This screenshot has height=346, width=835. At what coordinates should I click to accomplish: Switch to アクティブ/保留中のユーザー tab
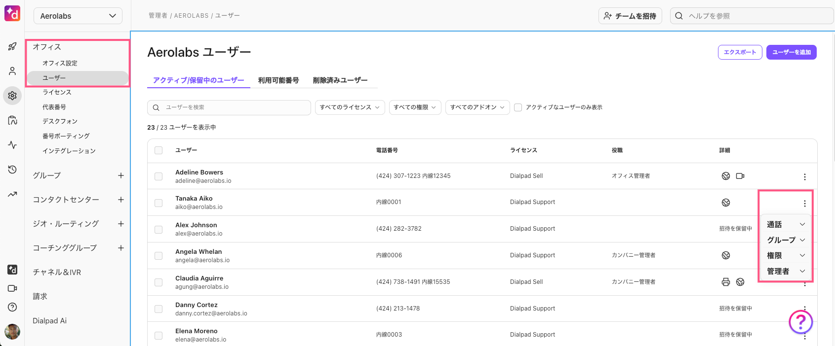(x=199, y=80)
